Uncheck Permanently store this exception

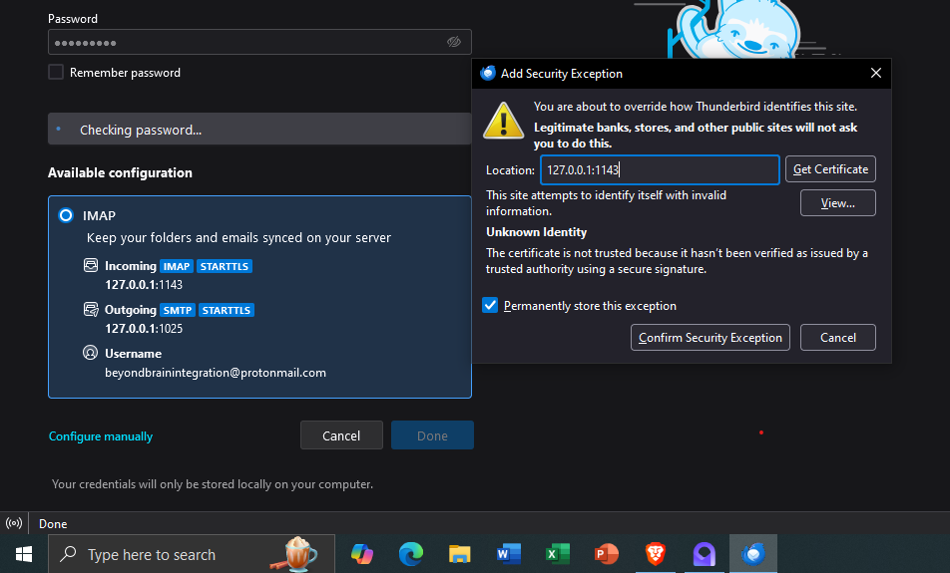[490, 305]
